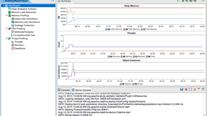Click the clipboard copy icon in console toolbar
Screen dimensions: 207x116
point(194,90)
